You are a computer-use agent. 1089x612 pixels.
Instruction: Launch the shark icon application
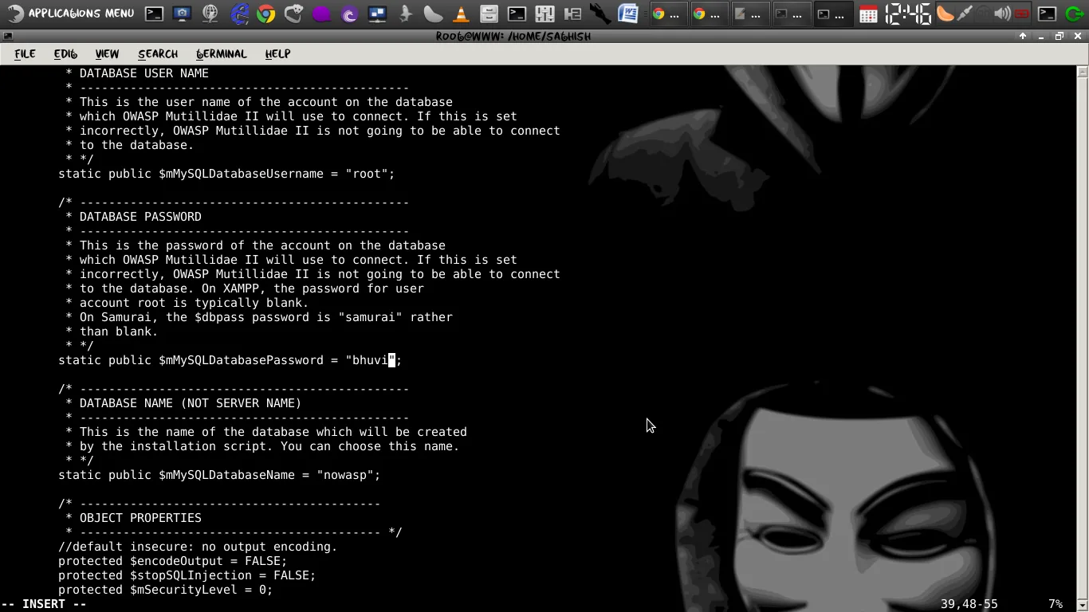(406, 14)
